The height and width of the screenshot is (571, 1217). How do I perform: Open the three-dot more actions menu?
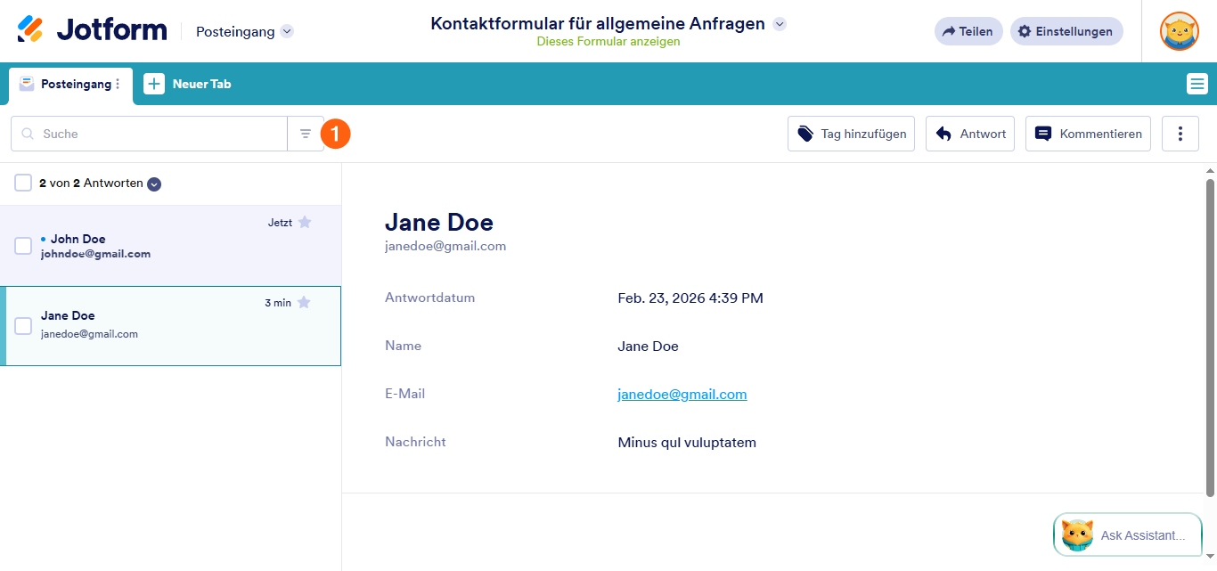click(x=1180, y=133)
